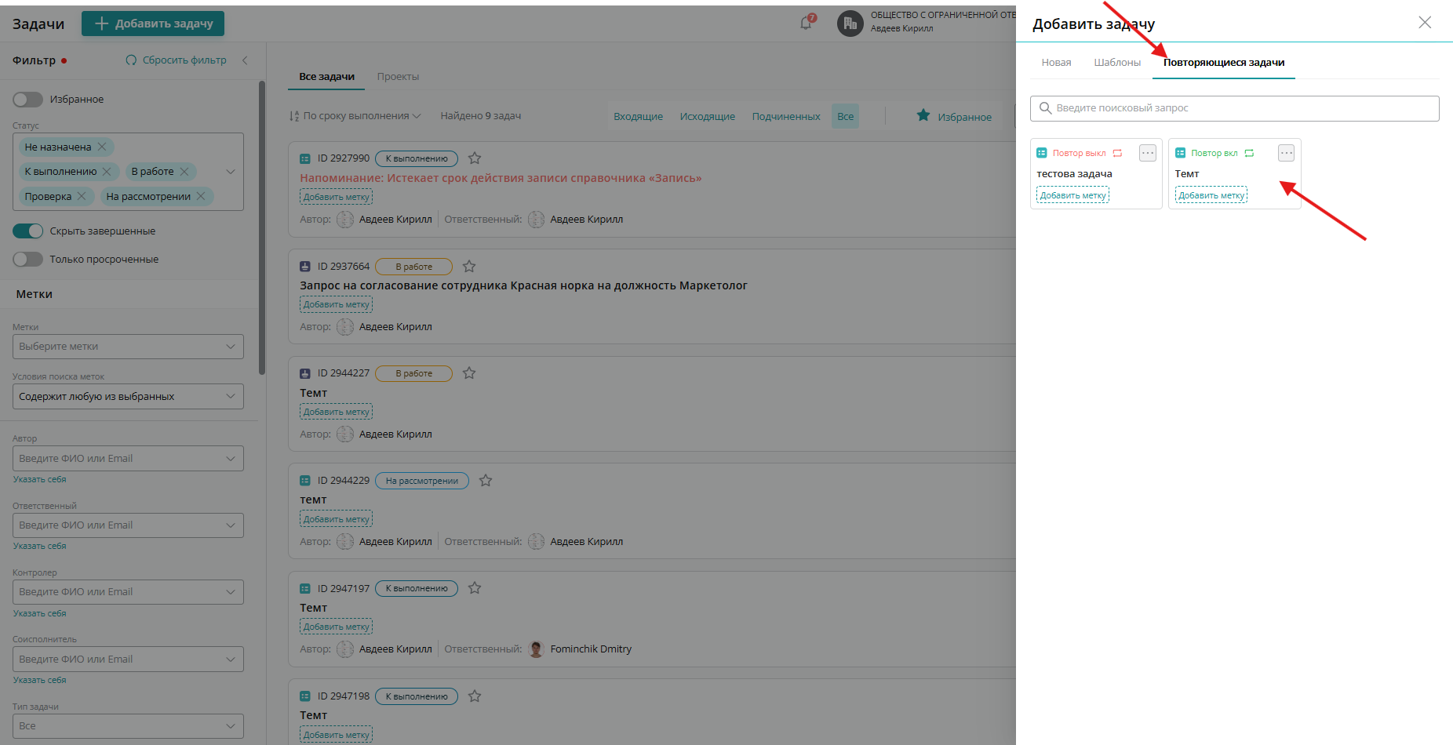This screenshot has width=1453, height=745.
Task: Star task ID 2927990 as favorite
Action: [474, 158]
